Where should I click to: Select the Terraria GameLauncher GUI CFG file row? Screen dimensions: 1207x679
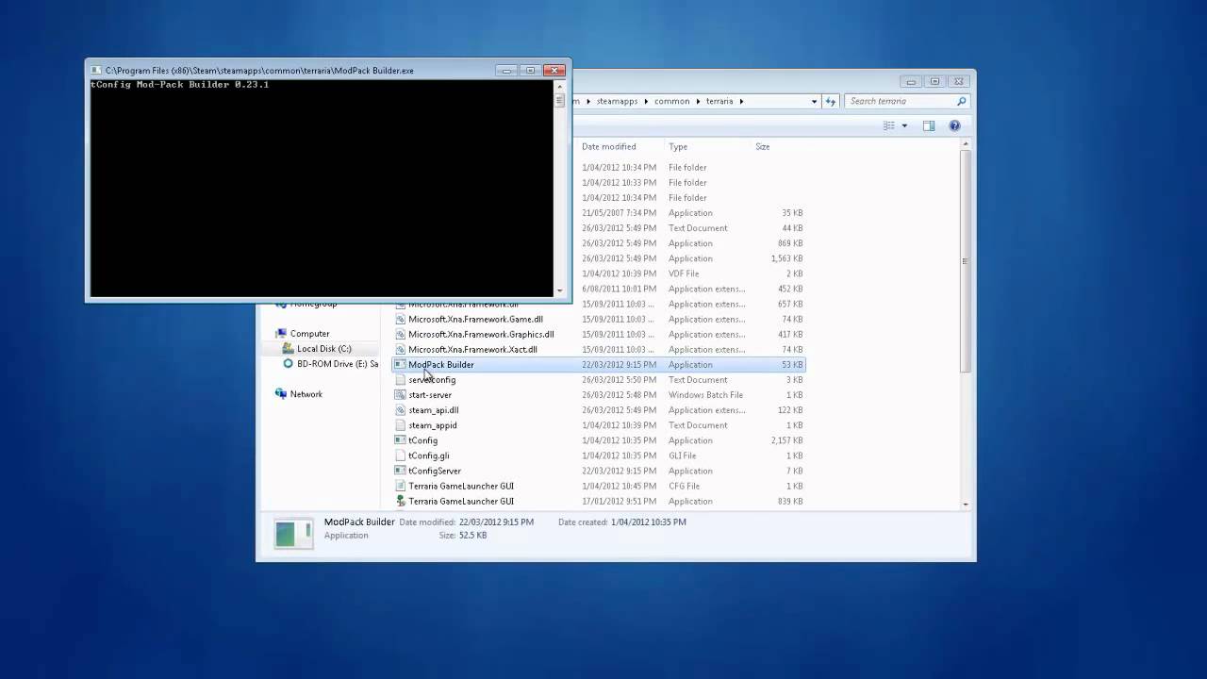click(599, 486)
